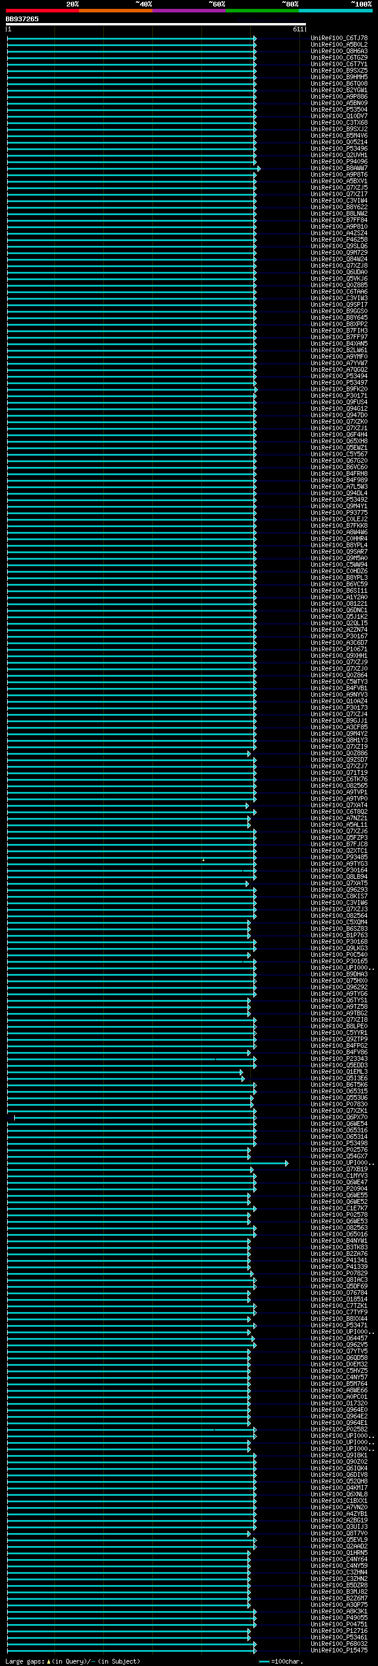Click the purple ~60% identity legend segment
This screenshot has height=1666, width=378.
[x=188, y=11]
